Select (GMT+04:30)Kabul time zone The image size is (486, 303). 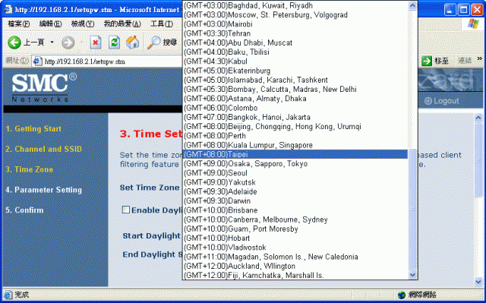coord(295,62)
